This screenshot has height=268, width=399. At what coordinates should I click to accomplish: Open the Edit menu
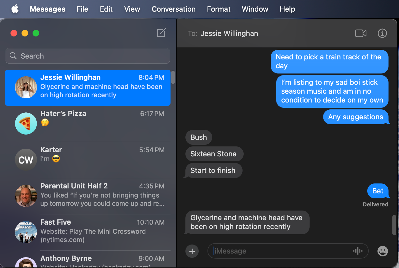[x=106, y=9]
